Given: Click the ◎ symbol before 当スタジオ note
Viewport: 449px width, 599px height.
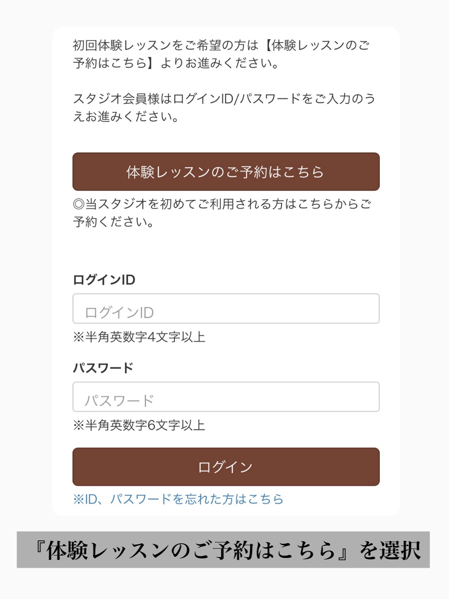Looking at the screenshot, I should pos(79,204).
